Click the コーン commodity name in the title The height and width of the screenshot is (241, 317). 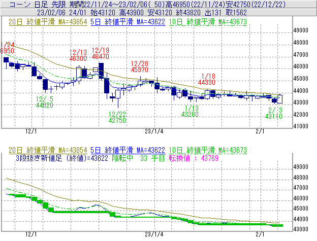click(x=20, y=4)
